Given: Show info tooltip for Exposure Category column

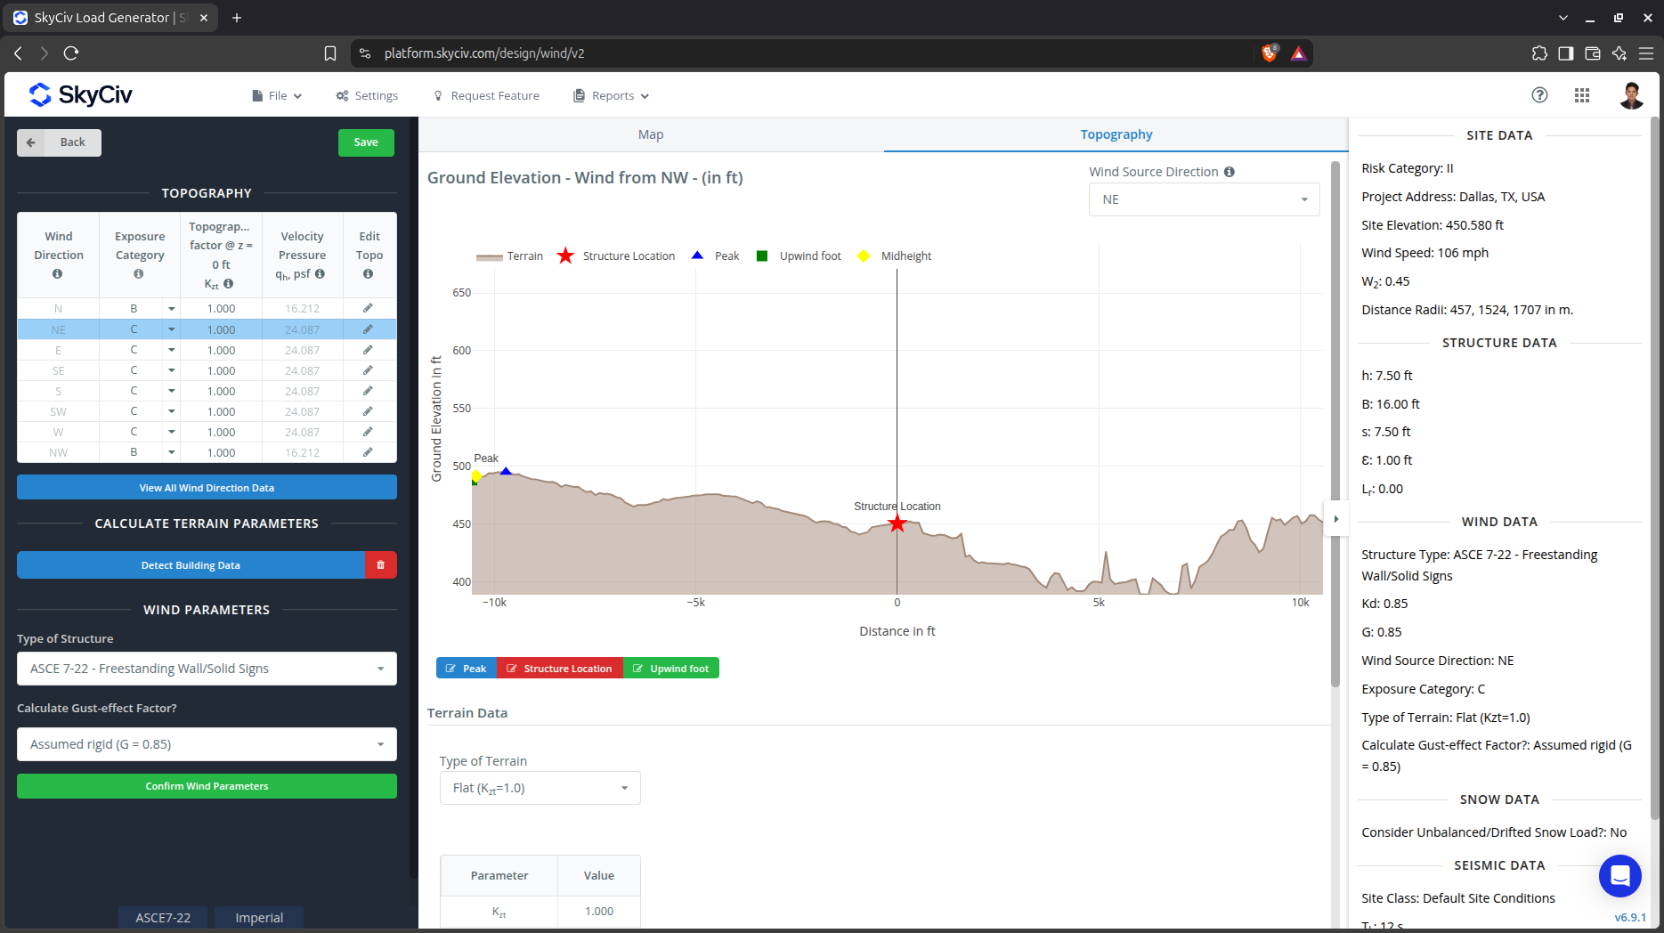Looking at the screenshot, I should [x=139, y=274].
